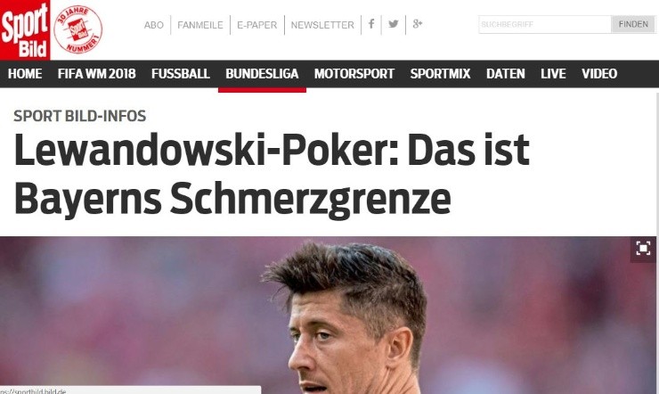The width and height of the screenshot is (659, 394).
Task: Switch to the LIVE section
Action: click(553, 74)
